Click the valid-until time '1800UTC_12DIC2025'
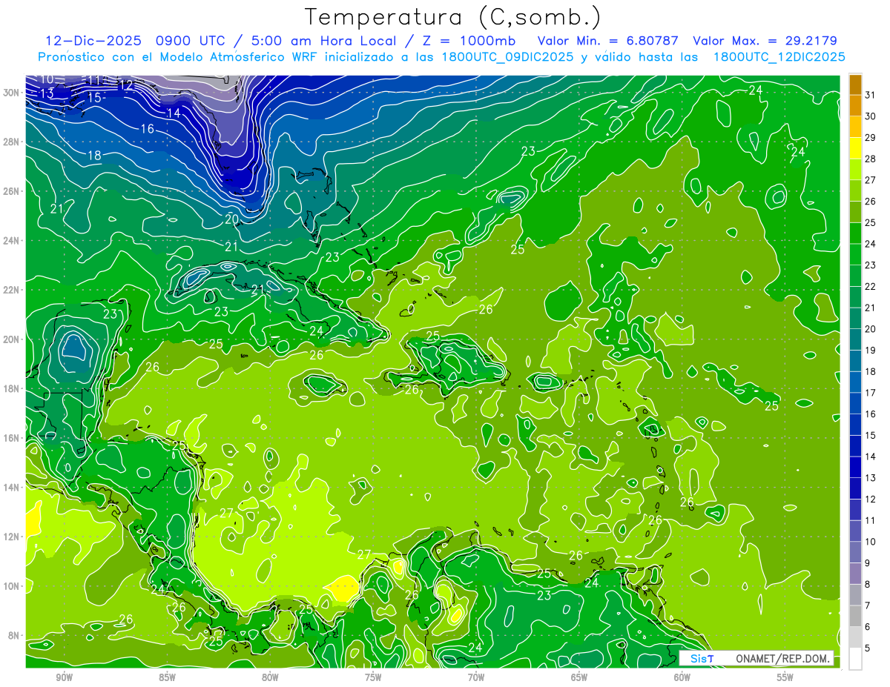Screen dimensions: 890x687 point(779,57)
